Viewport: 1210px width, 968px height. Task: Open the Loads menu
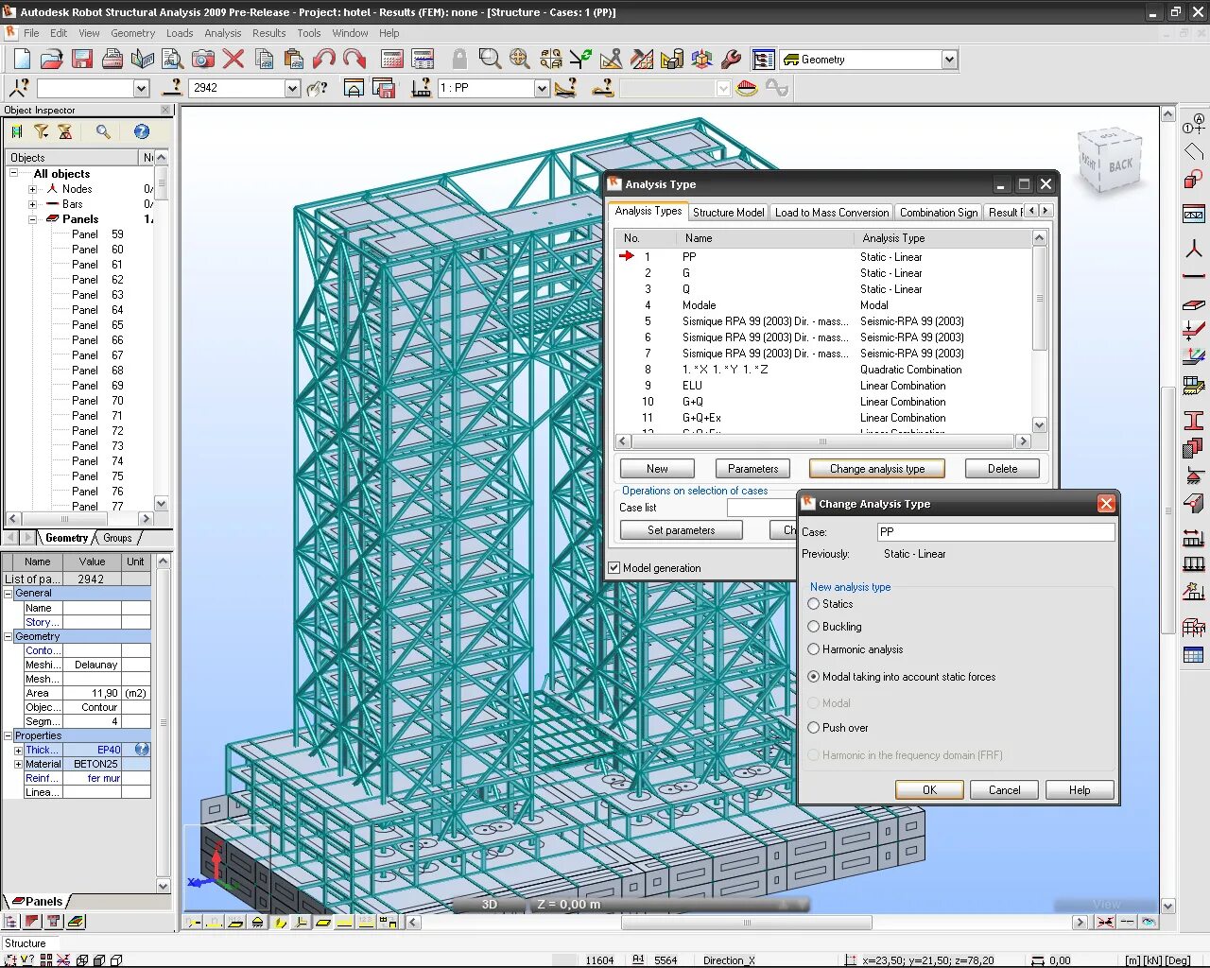pyautogui.click(x=180, y=33)
